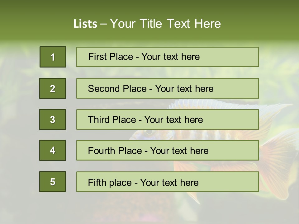Click the word Third in the list
The image size is (299, 224).
[x=99, y=120]
